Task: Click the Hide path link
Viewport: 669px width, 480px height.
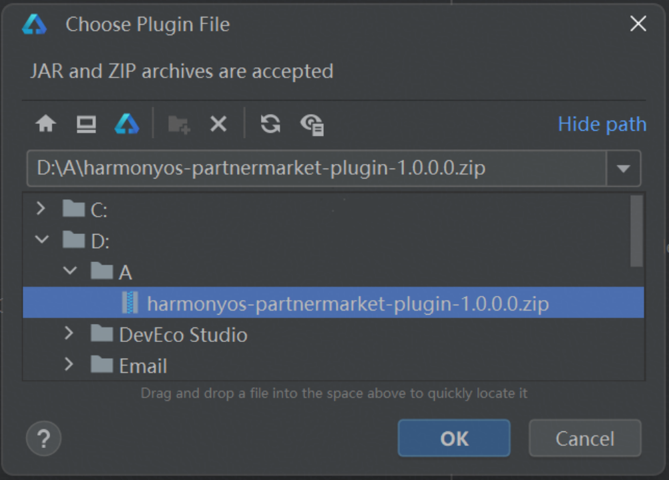Action: pos(602,124)
